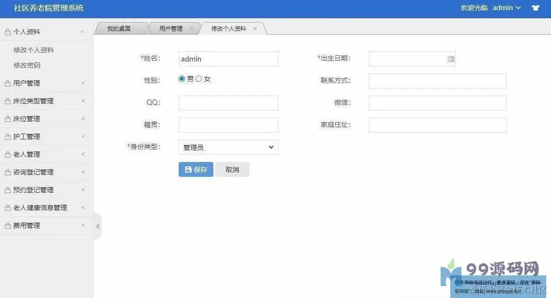The height and width of the screenshot is (298, 551).
Task: Click the lock icon beside 用户管理
Action: 7,83
